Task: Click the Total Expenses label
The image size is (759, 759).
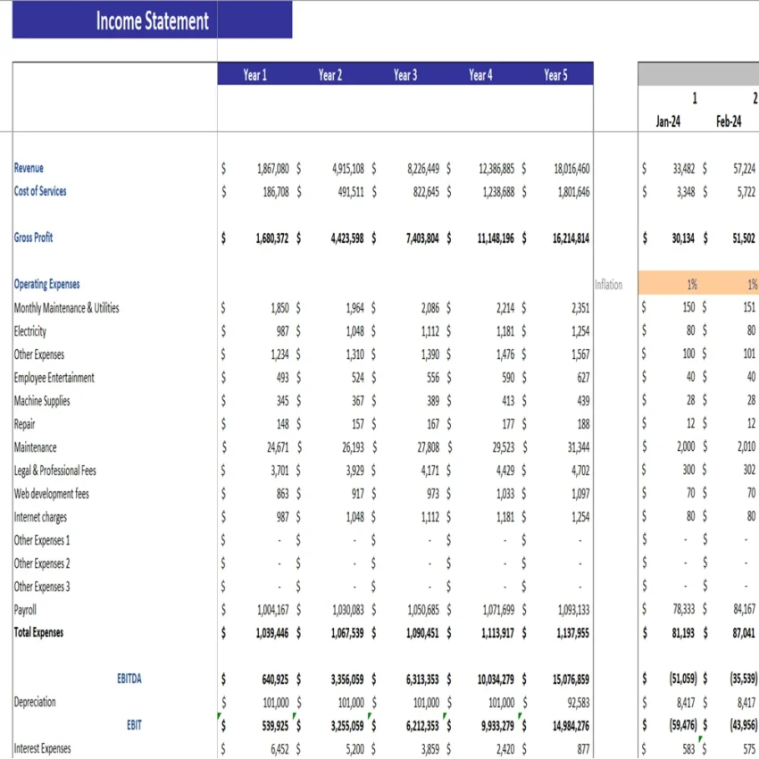Action: coord(39,632)
